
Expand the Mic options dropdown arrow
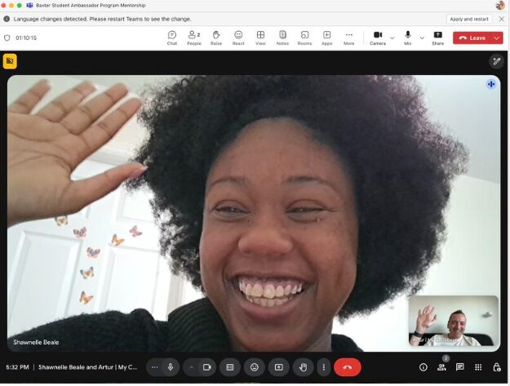click(x=422, y=38)
